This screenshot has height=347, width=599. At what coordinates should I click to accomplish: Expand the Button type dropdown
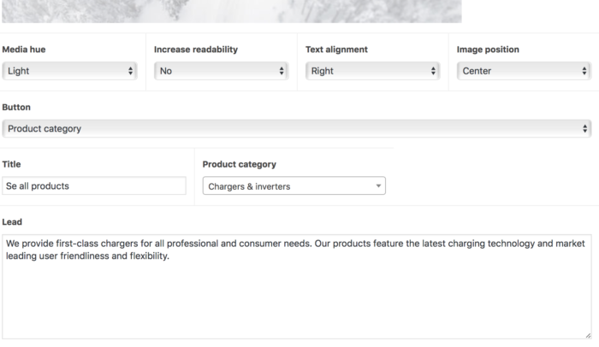coord(296,128)
